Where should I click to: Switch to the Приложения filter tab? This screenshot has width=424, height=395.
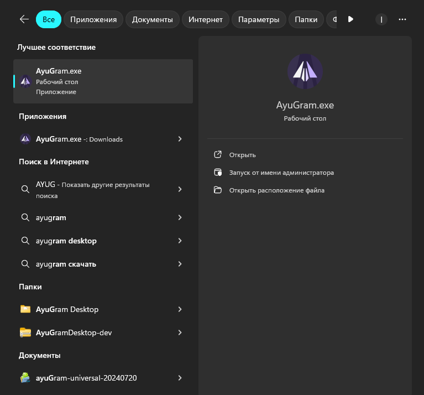93,19
